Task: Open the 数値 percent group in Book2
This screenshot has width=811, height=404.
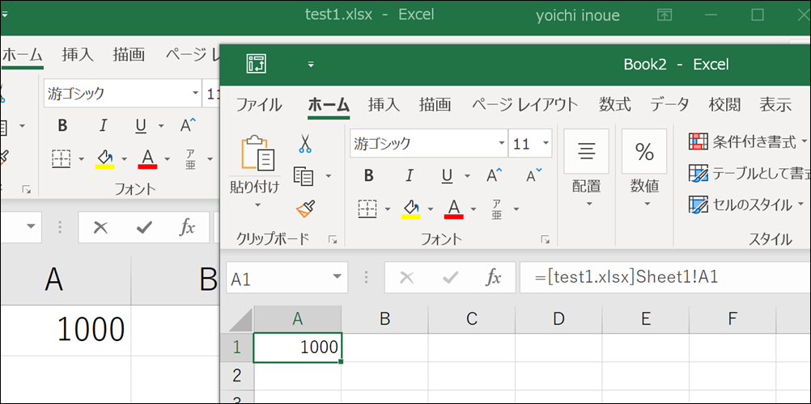Action: click(x=644, y=170)
